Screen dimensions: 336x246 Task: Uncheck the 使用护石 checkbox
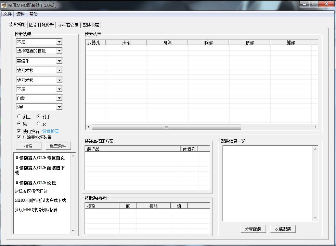pos(19,131)
